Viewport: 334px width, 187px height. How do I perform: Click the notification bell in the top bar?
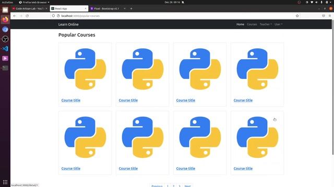tap(183, 2)
